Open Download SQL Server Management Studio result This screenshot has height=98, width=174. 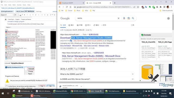click(x=86, y=38)
